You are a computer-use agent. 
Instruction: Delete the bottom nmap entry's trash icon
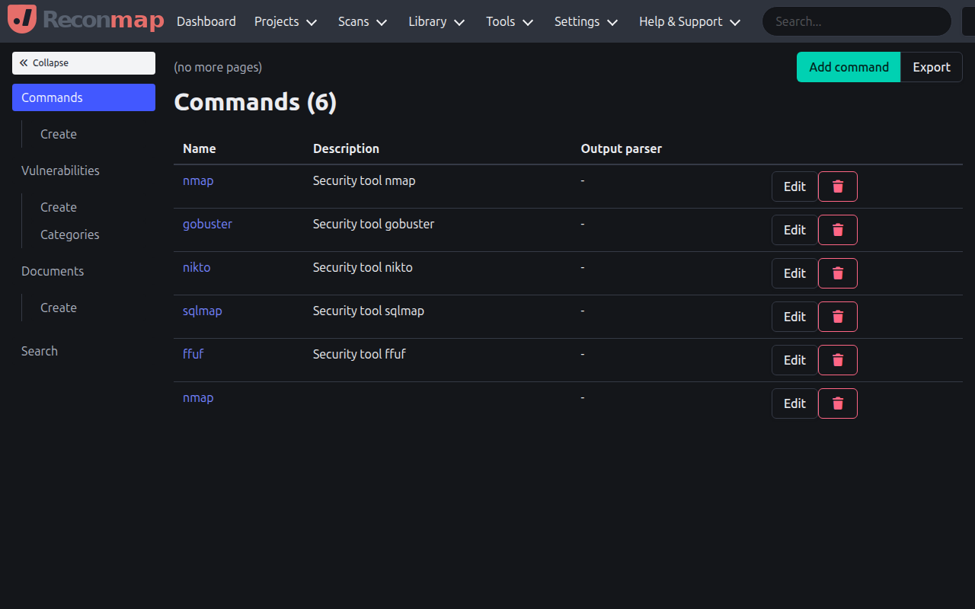pyautogui.click(x=837, y=403)
